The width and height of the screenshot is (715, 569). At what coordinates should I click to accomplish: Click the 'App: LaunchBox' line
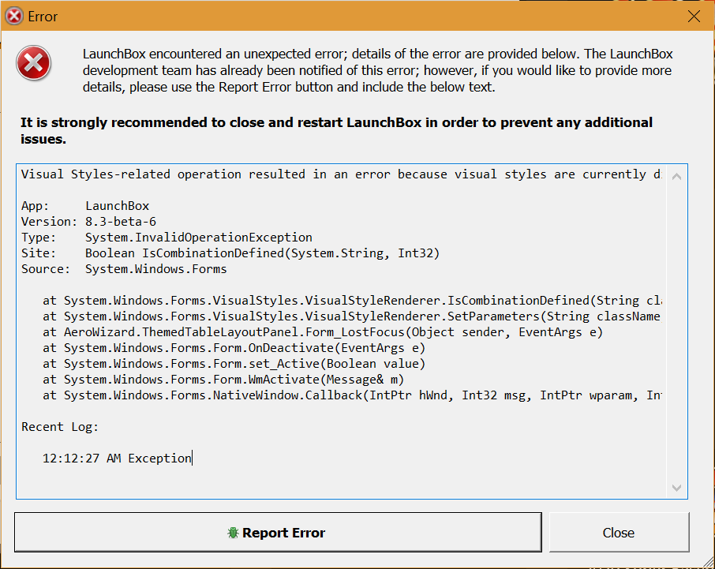[x=84, y=206]
